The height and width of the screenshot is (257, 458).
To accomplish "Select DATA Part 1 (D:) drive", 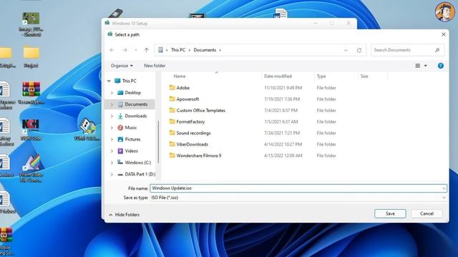I will (x=140, y=174).
